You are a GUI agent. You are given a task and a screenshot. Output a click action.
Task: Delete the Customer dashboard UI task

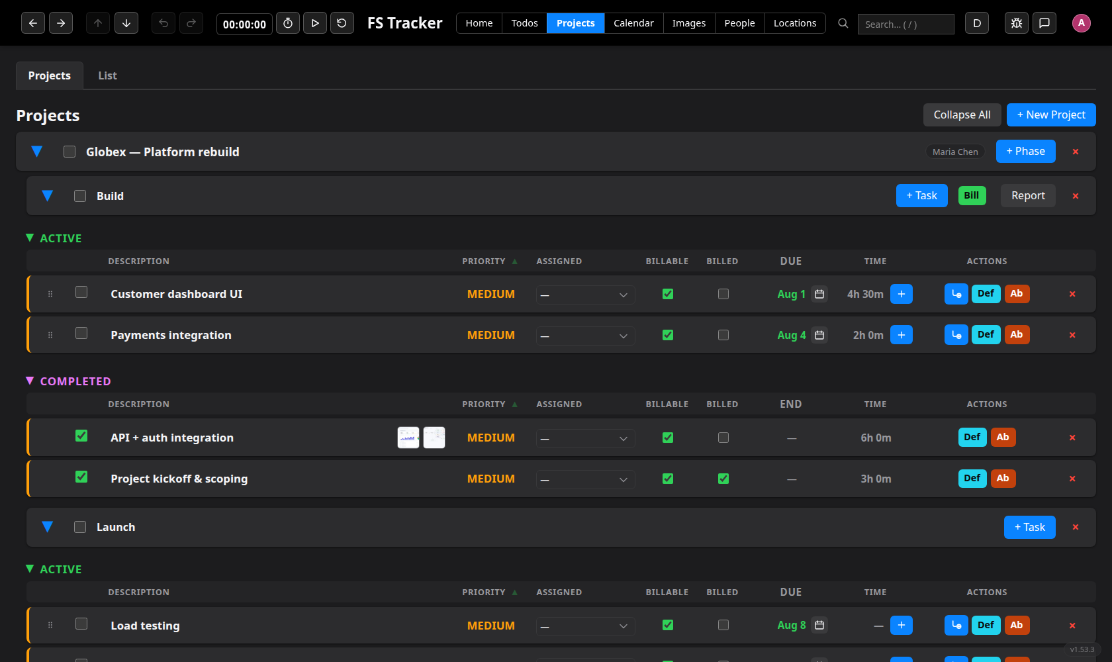1072,294
